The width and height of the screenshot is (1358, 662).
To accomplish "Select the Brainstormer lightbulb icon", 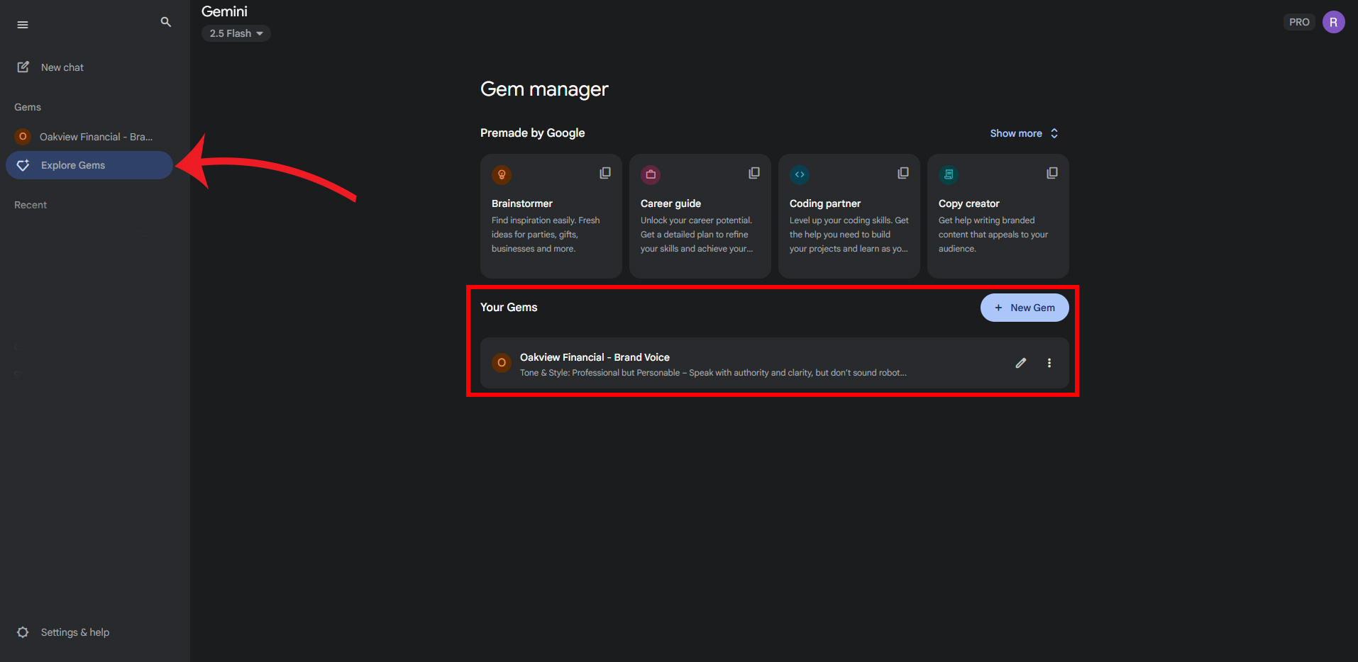I will pos(502,174).
